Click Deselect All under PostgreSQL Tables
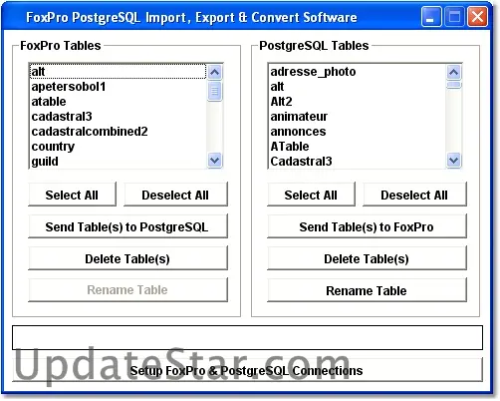Image resolution: width=500 pixels, height=401 pixels. (x=414, y=195)
